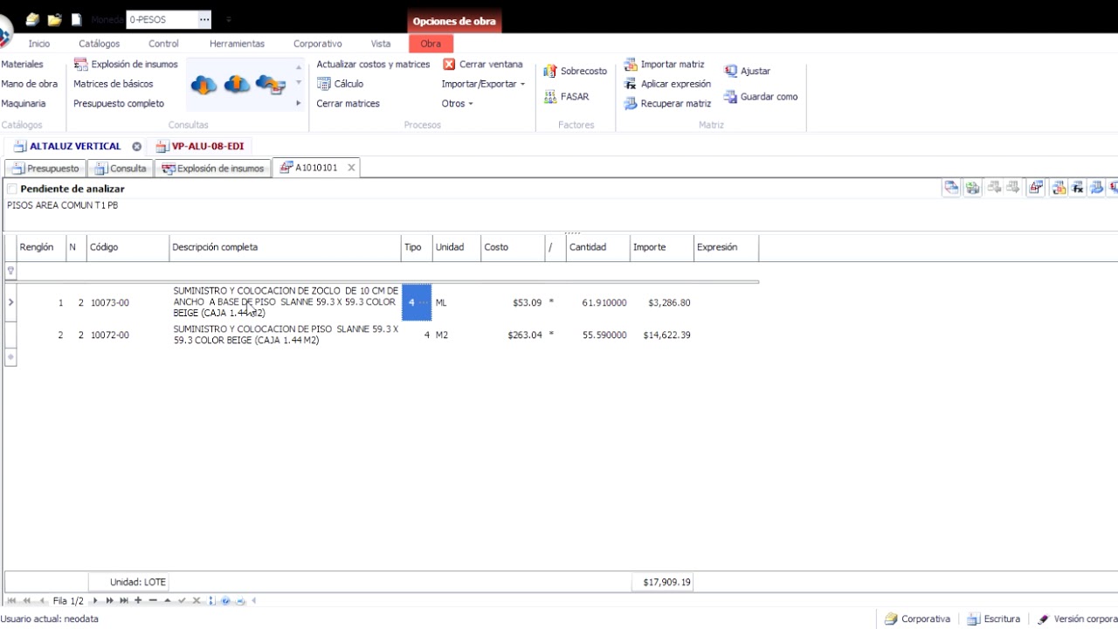Click the filter row funnel icon
This screenshot has height=629, width=1118.
(x=10, y=271)
